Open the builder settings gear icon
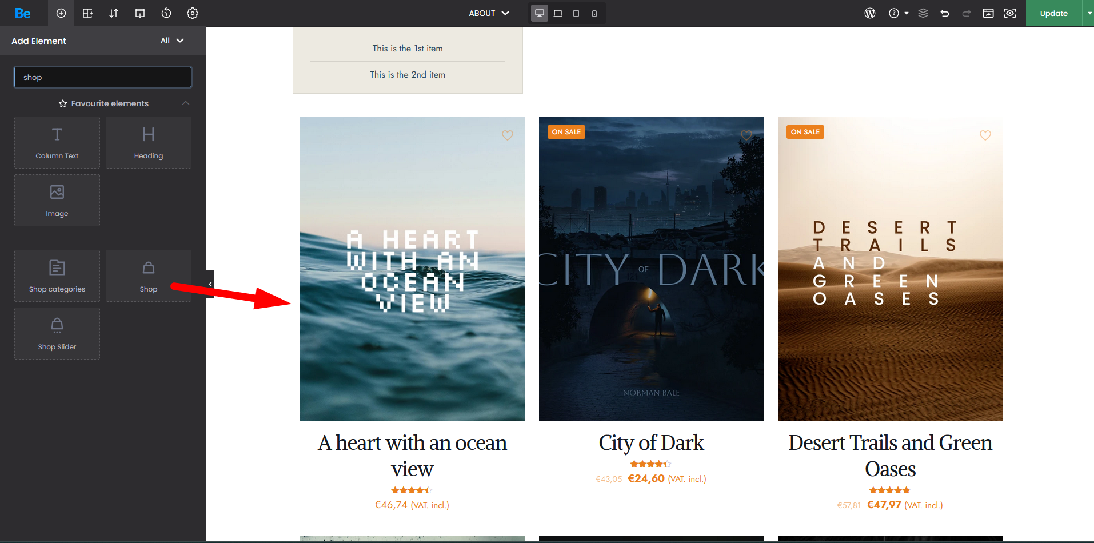1094x543 pixels. 193,13
